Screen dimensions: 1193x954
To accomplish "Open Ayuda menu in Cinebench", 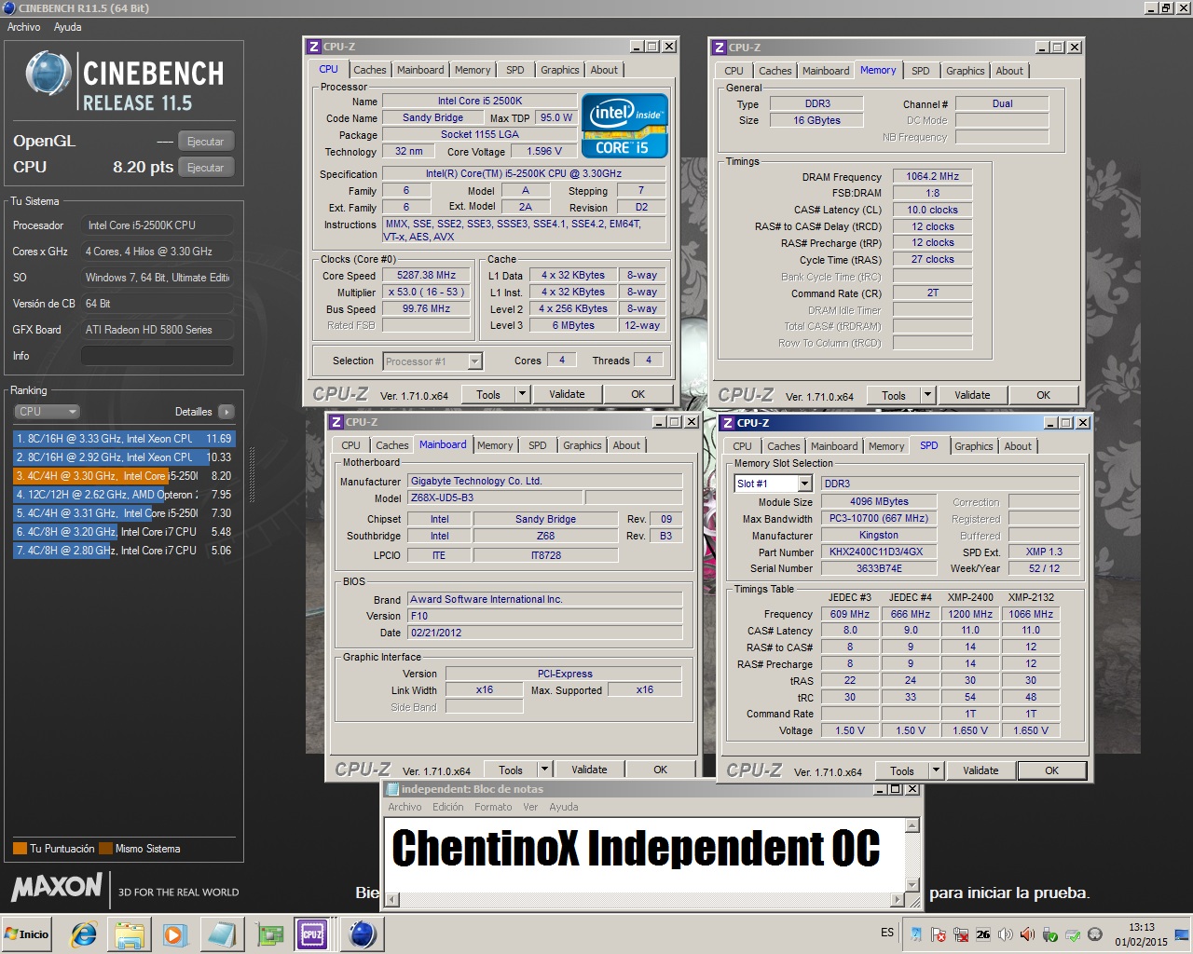I will 67,27.
